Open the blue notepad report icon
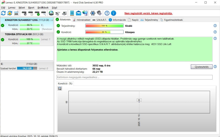Screen dimensions: 220x137 click(72, 13)
